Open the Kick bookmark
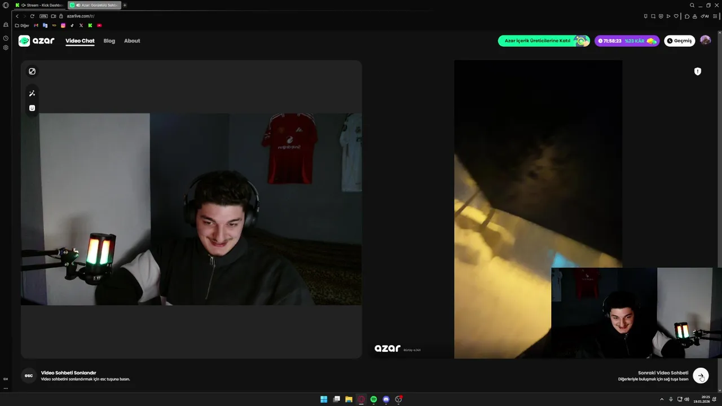 (x=90, y=25)
